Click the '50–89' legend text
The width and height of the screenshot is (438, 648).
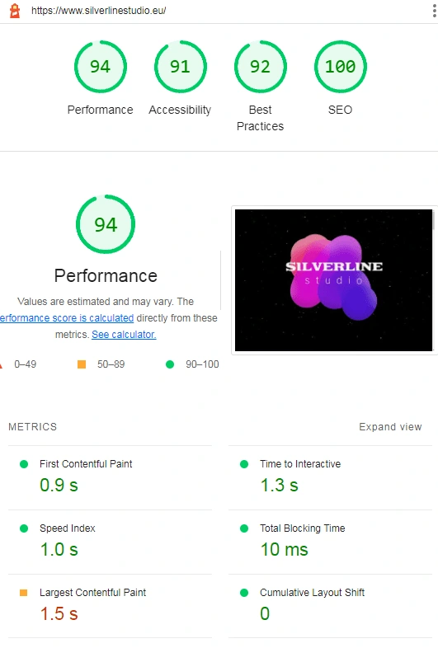[x=111, y=364]
